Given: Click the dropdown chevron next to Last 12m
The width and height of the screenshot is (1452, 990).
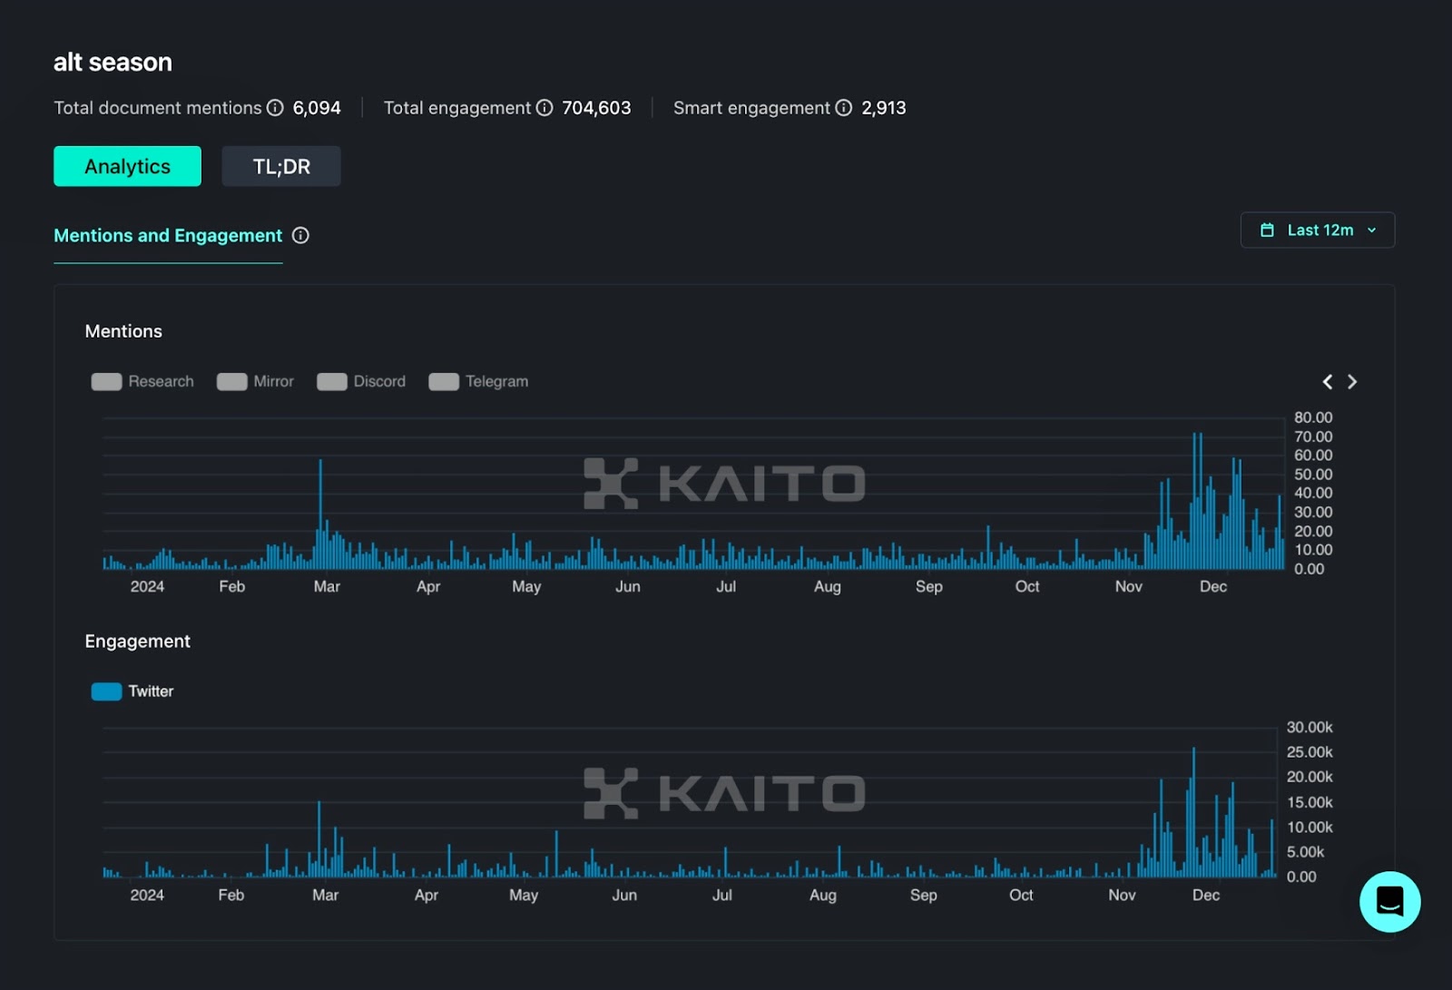Looking at the screenshot, I should tap(1371, 230).
